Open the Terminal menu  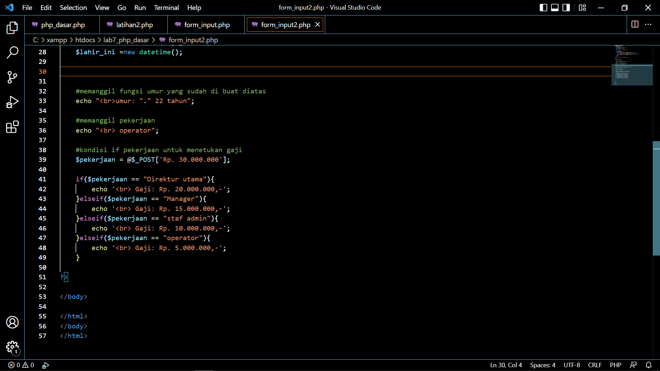(x=166, y=7)
